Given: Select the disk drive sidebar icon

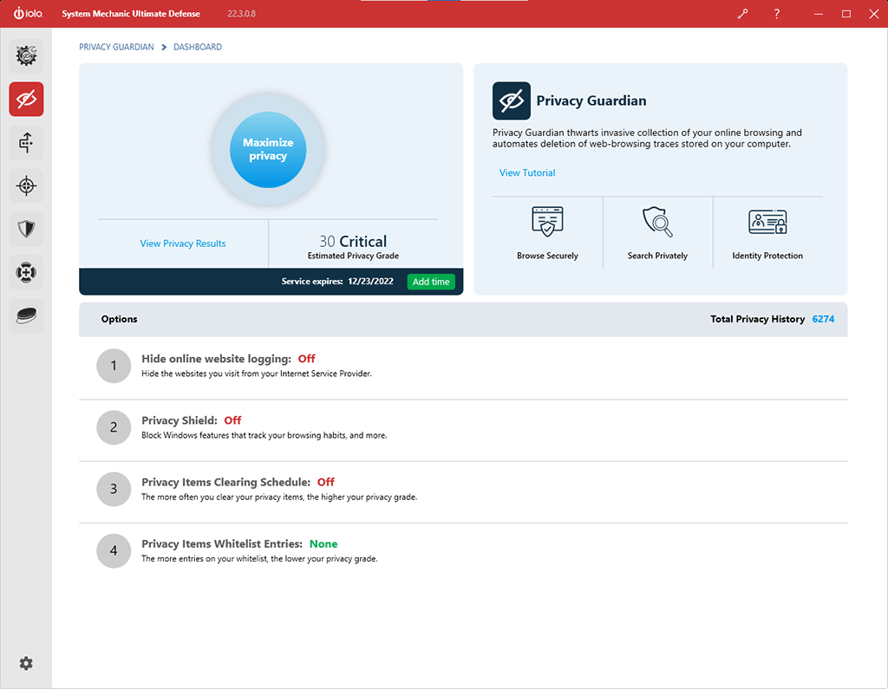Looking at the screenshot, I should (x=26, y=315).
